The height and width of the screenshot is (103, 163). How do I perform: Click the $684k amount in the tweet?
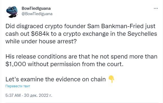tap(40, 34)
